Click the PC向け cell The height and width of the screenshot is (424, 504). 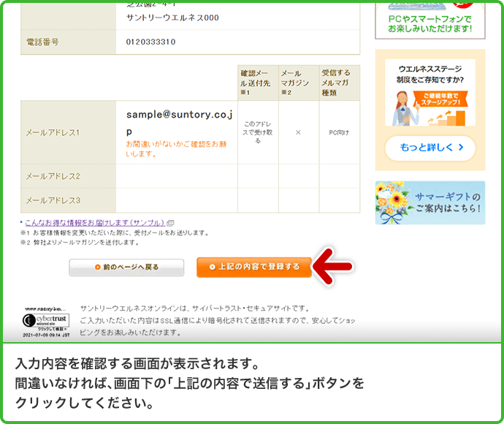pyautogui.click(x=339, y=132)
